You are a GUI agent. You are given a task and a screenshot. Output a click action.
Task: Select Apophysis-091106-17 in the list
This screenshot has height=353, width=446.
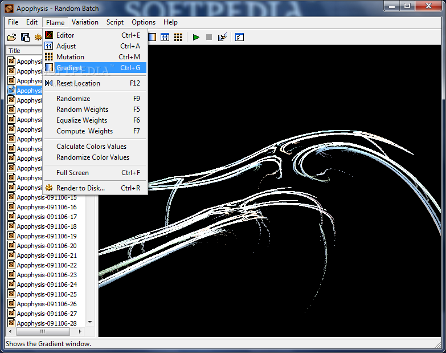(x=47, y=217)
